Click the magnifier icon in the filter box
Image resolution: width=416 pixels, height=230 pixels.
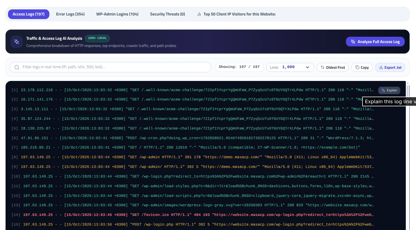pos(17,67)
